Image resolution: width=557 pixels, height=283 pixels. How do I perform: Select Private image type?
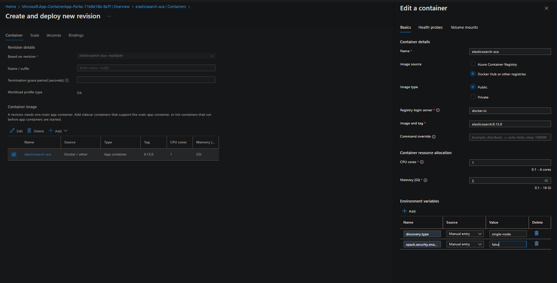coord(473,97)
